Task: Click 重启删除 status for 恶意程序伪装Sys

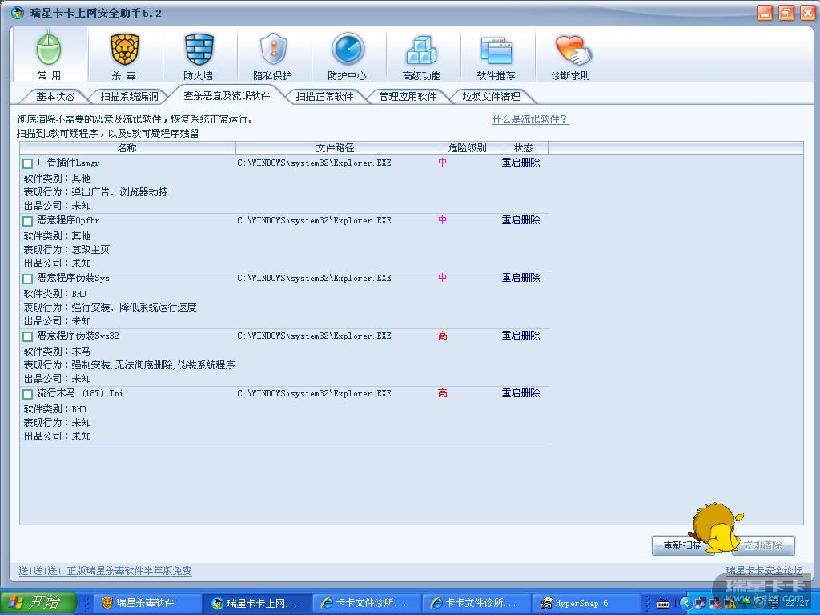Action: click(x=521, y=278)
